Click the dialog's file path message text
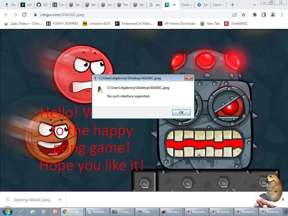The width and height of the screenshot is (288, 216). coord(138,88)
